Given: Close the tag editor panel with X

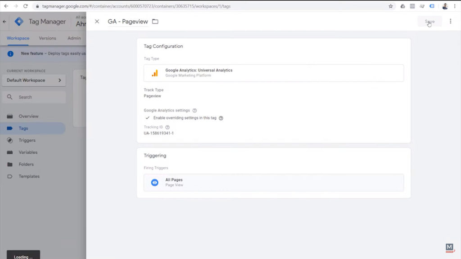Looking at the screenshot, I should (97, 22).
